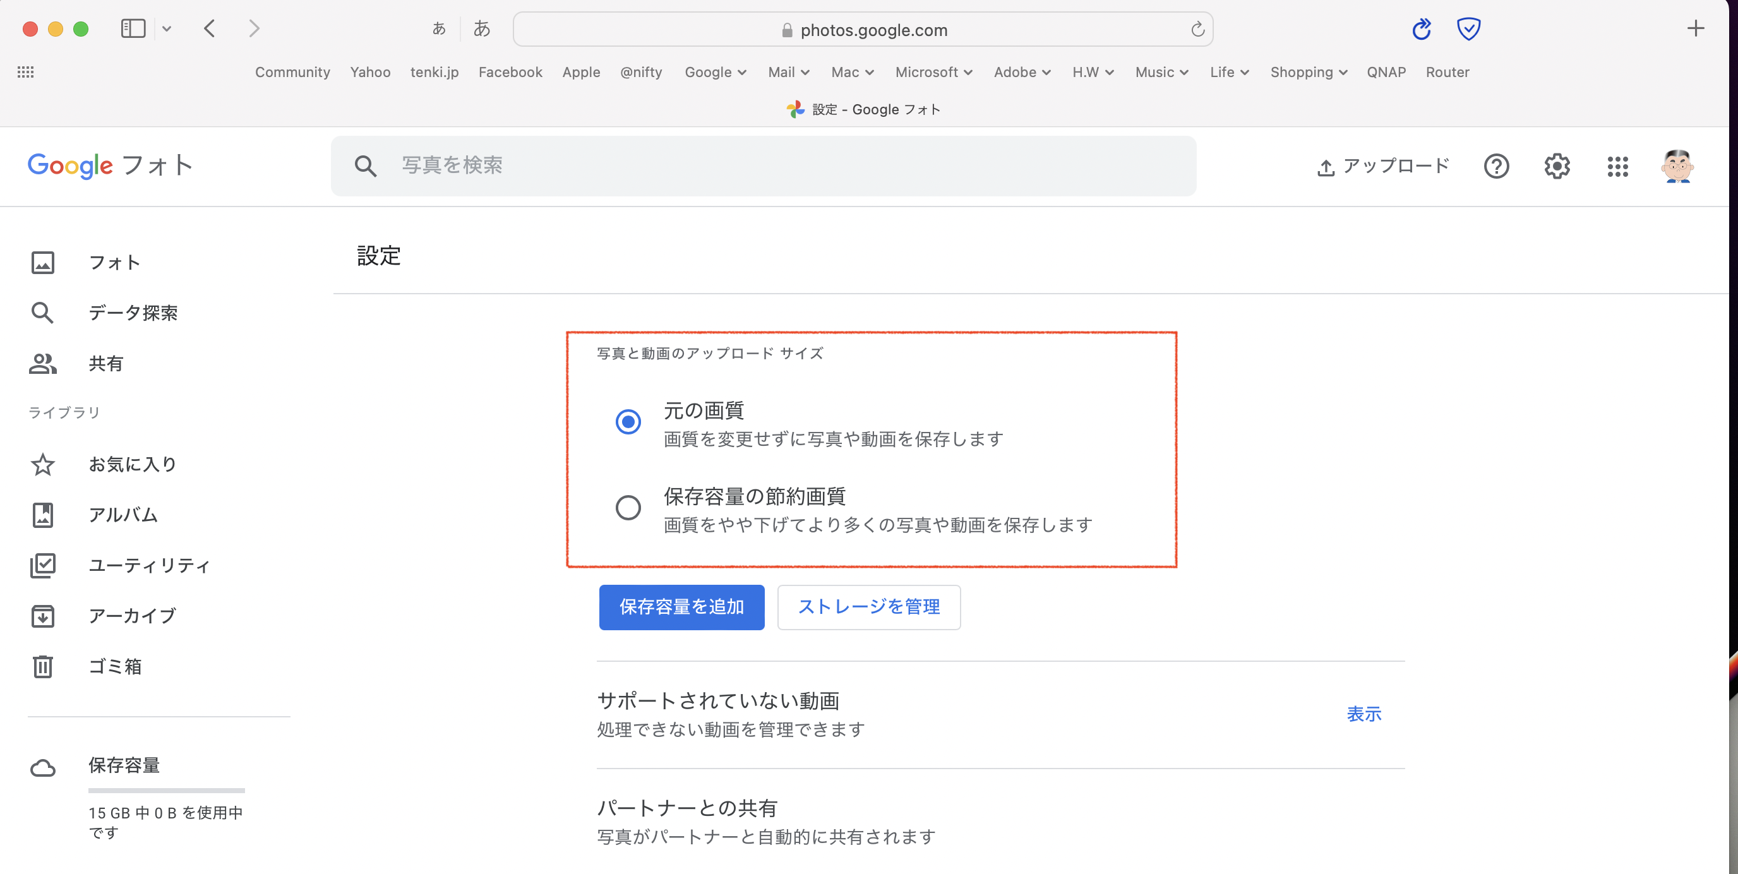Click the ストレージを管理 button
1738x874 pixels.
[868, 607]
